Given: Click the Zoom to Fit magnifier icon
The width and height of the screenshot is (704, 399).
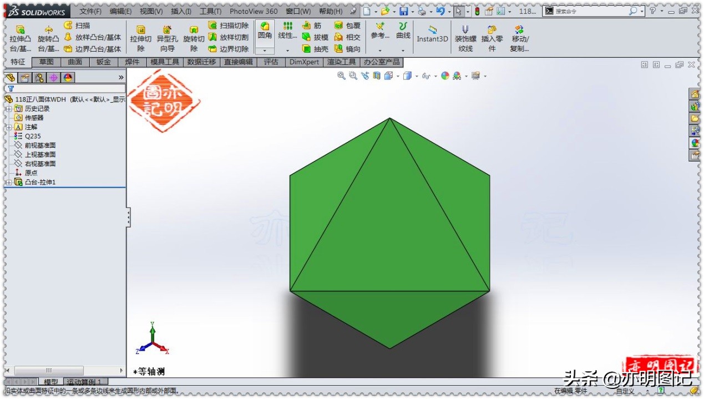Looking at the screenshot, I should click(341, 75).
